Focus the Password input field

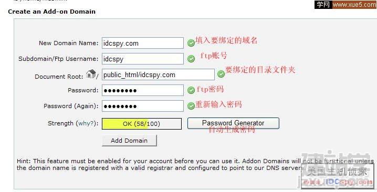[x=143, y=90]
